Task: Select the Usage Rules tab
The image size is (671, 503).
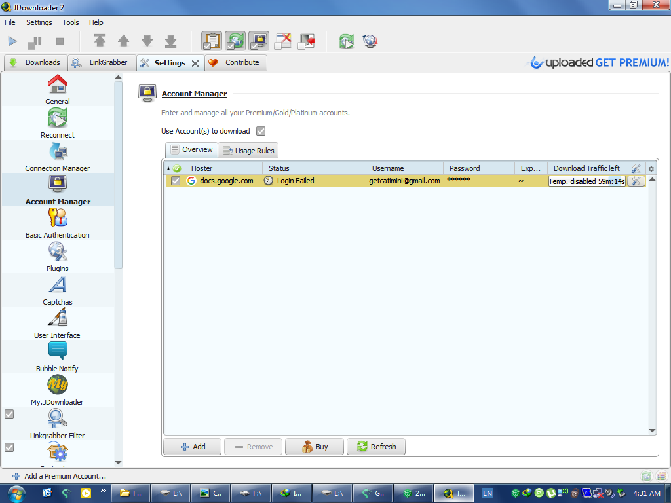Action: [248, 151]
